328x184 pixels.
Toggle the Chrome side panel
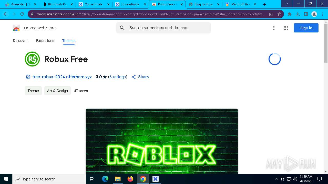(306, 14)
